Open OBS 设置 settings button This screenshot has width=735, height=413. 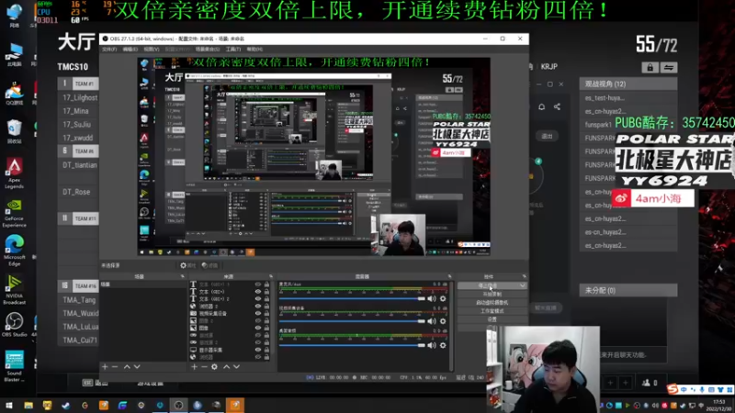tap(492, 319)
